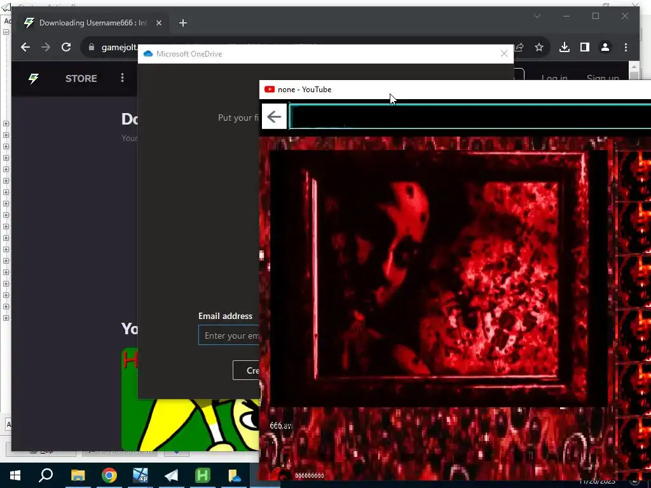This screenshot has height=488, width=651.
Task: Collapse the top minus tree node
Action: point(6,32)
